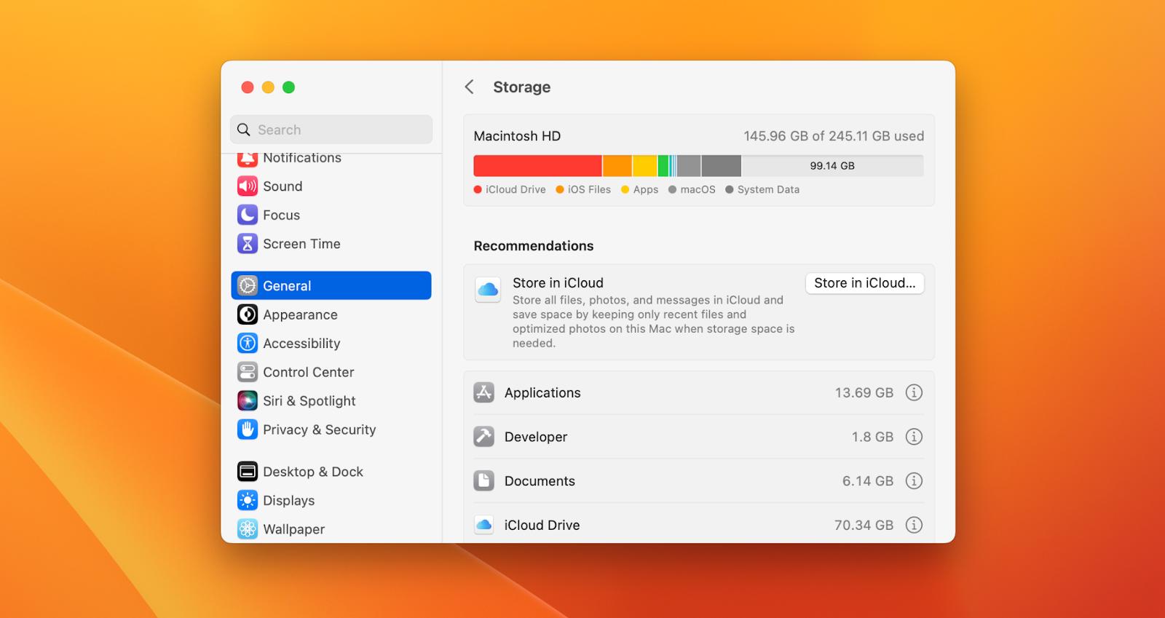Viewport: 1165px width, 618px height.
Task: Open info for Developer storage
Action: [x=914, y=437]
